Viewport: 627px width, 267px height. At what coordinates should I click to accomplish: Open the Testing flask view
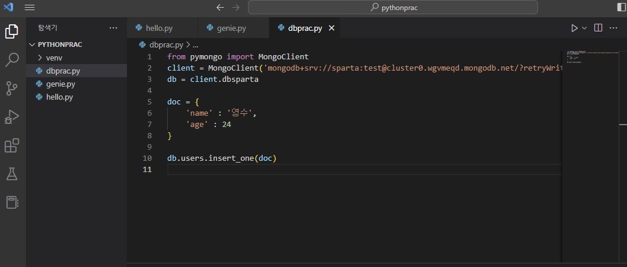click(x=12, y=174)
